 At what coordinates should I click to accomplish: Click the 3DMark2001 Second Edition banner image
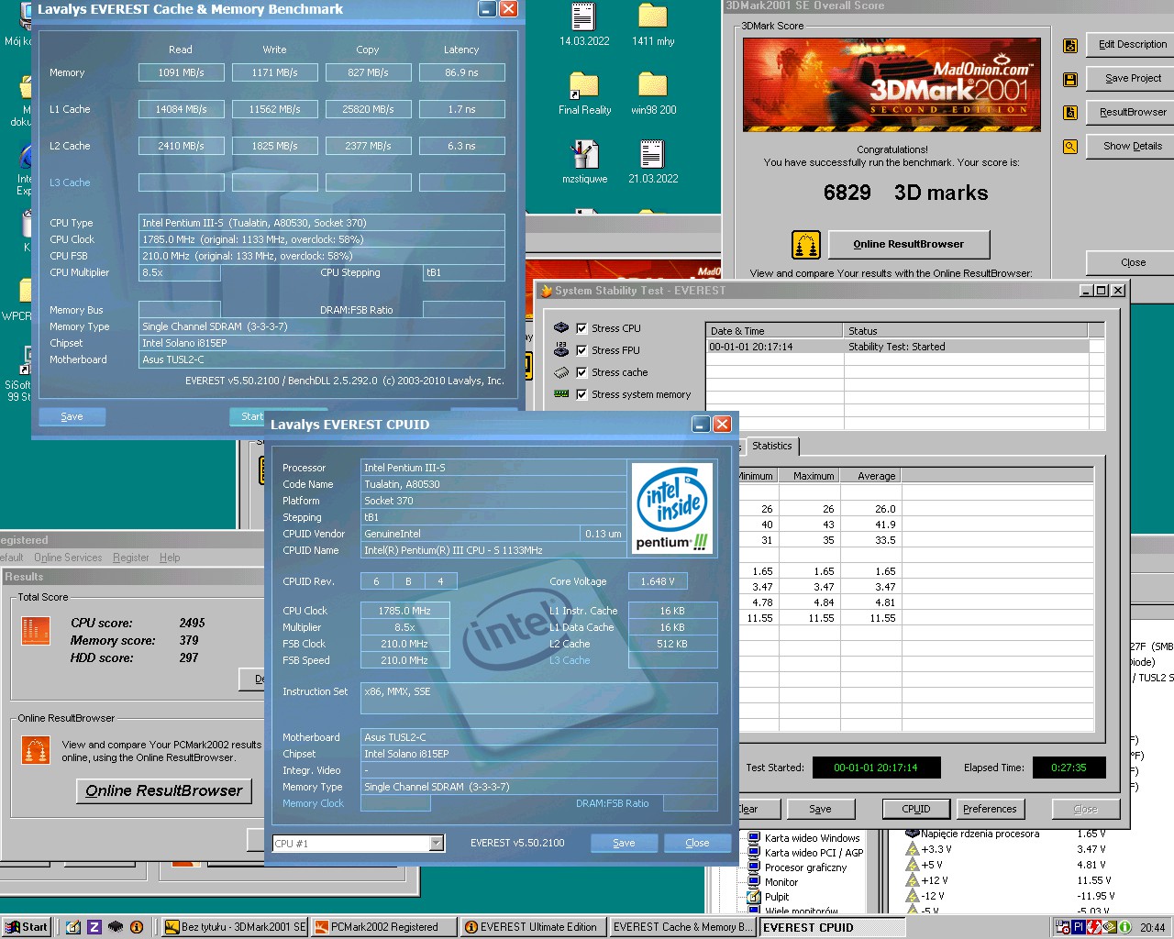(x=892, y=84)
